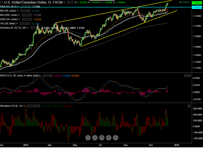The image size is (203, 148).
Task: Hide the MACD indicator with eye icon
Action: tap(44, 76)
